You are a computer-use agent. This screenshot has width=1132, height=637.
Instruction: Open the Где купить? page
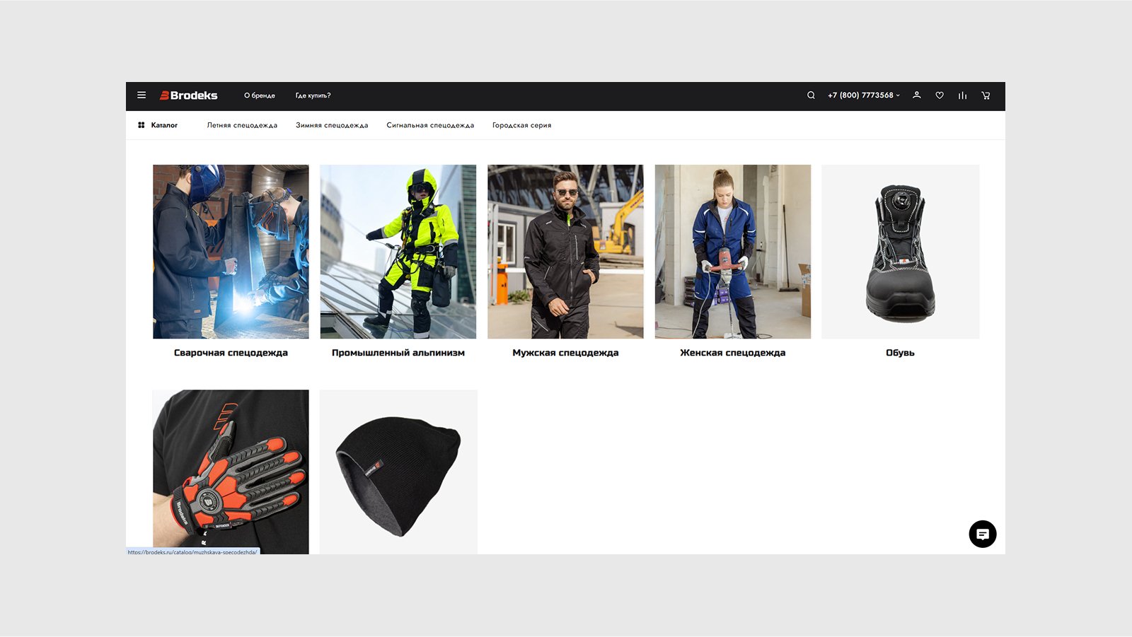click(313, 95)
